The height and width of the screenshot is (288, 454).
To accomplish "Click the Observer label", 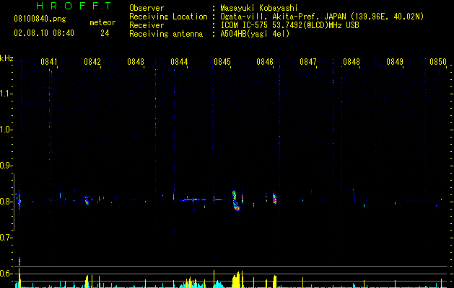I will coord(147,8).
